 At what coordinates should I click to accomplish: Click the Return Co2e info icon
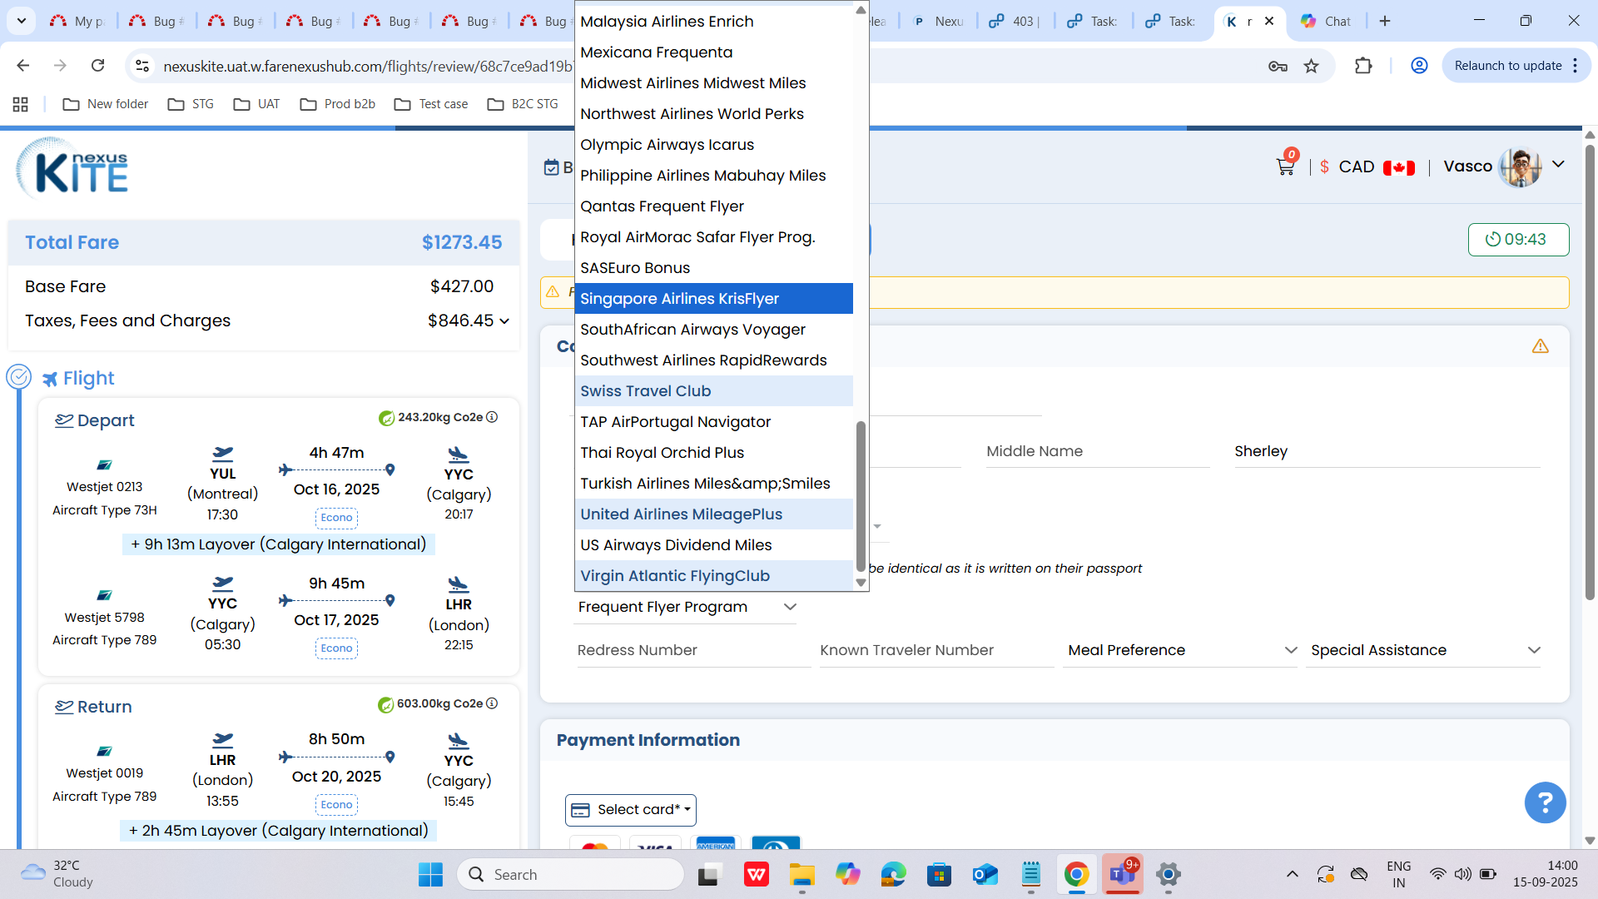click(492, 703)
